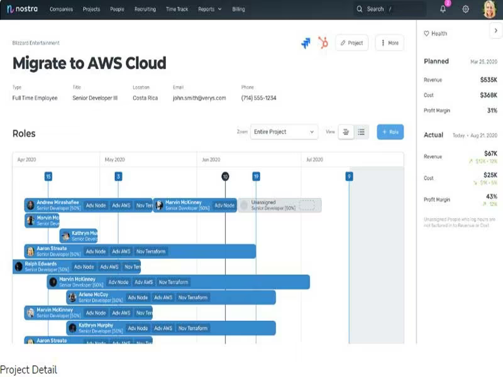Go to the Companies menu item
Screen dimensions: 503x377
tap(61, 9)
